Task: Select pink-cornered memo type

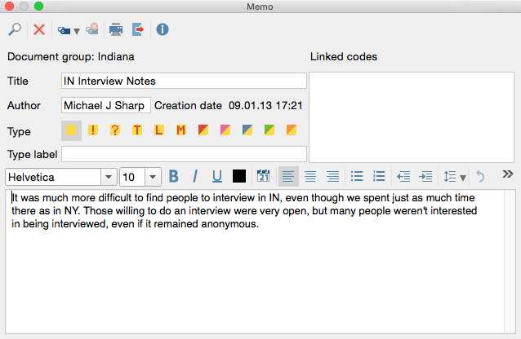Action: click(x=225, y=130)
